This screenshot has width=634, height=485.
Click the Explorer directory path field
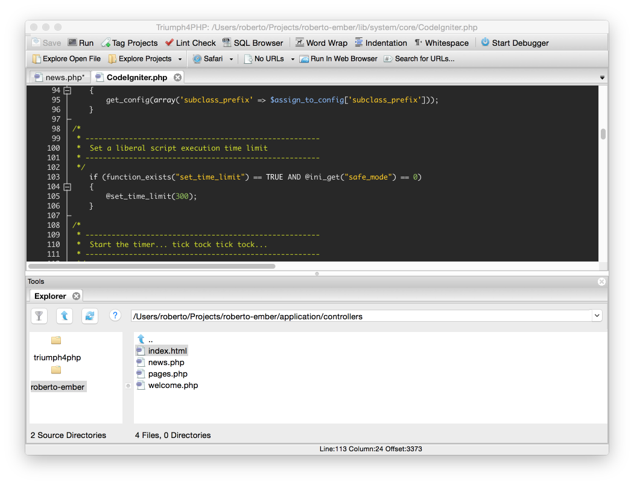click(x=361, y=316)
